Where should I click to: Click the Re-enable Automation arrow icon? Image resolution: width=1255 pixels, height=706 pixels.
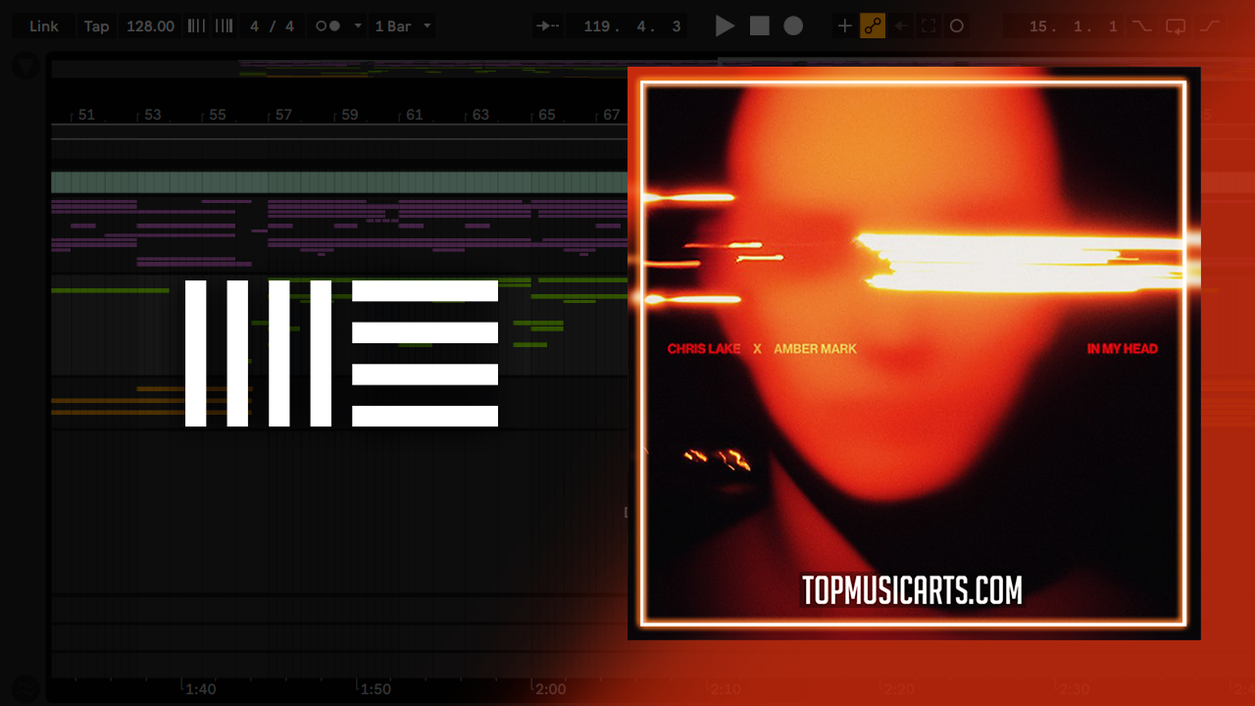pos(901,26)
